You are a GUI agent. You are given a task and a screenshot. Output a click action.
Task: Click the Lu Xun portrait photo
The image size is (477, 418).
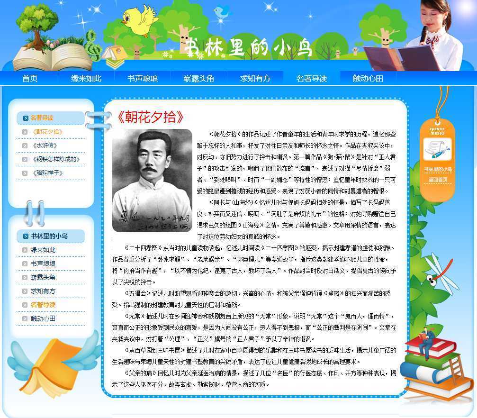152,181
